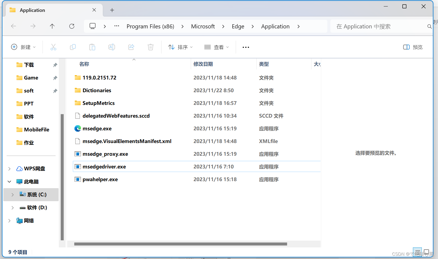Click the navigation pane vertical scrollbar
The width and height of the screenshot is (438, 259).
pos(62,177)
